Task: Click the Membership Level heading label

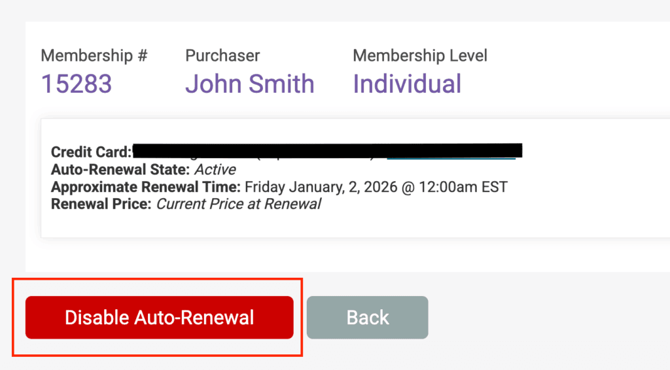Action: tap(420, 56)
